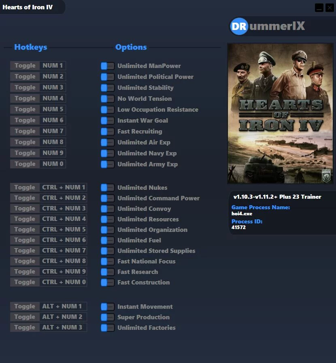Click the DR logo icon
The width and height of the screenshot is (336, 363).
pyautogui.click(x=239, y=27)
